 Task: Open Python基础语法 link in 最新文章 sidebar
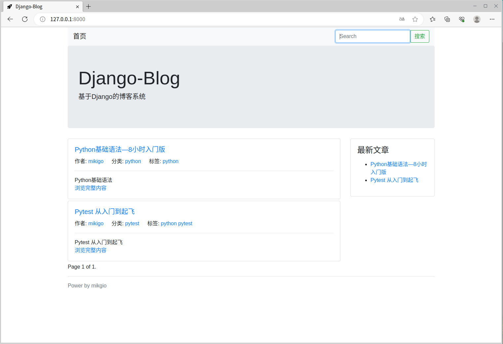point(399,168)
